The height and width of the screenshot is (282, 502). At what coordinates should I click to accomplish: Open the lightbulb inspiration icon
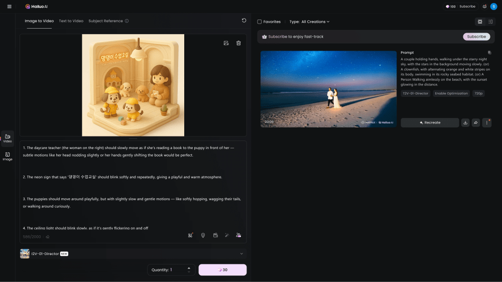pos(203,235)
